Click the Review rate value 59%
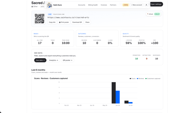The image size is (194, 113). [129, 43]
